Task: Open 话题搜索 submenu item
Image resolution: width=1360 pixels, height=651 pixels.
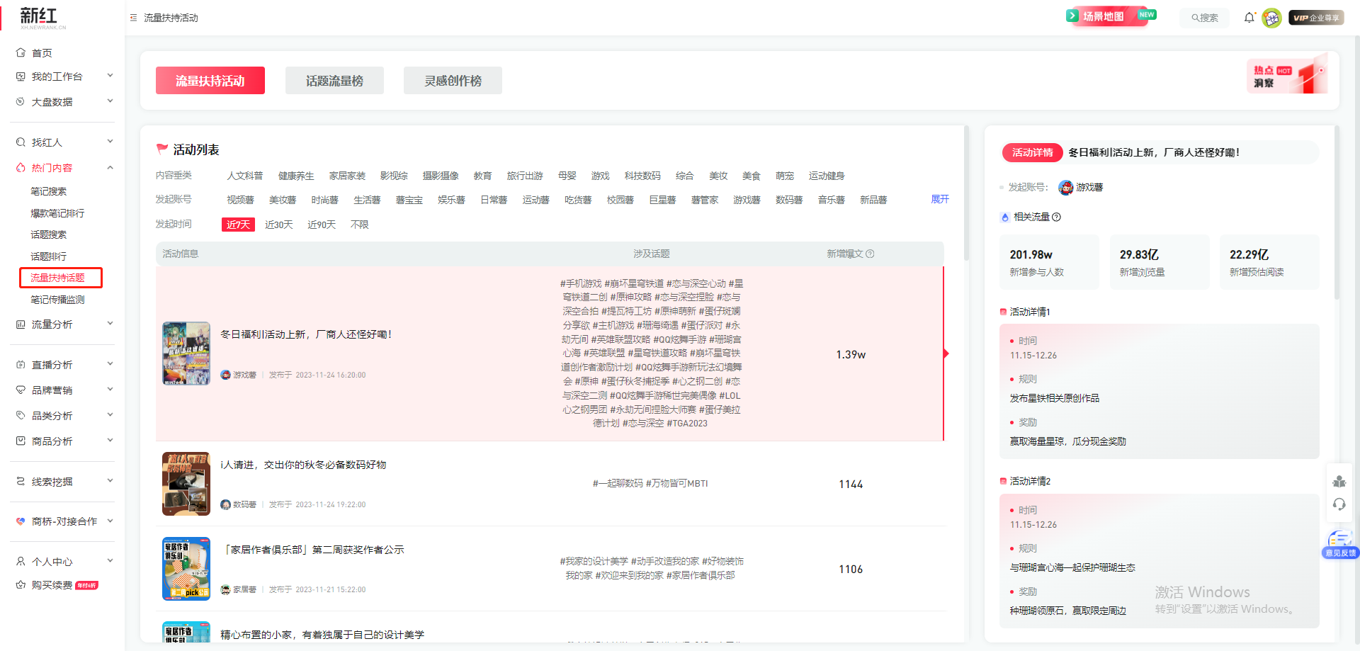Action: click(48, 234)
